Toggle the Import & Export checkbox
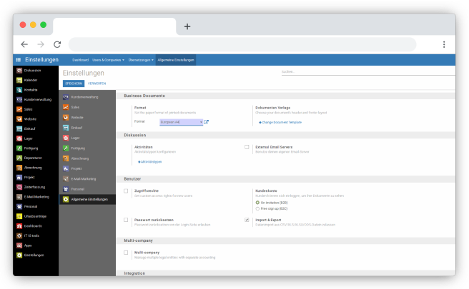Image resolution: width=469 pixels, height=289 pixels. [247, 220]
